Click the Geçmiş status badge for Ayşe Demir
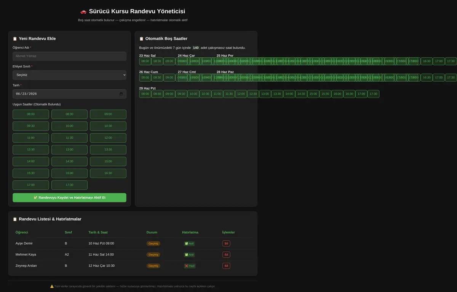The height and width of the screenshot is (292, 457). [153, 244]
